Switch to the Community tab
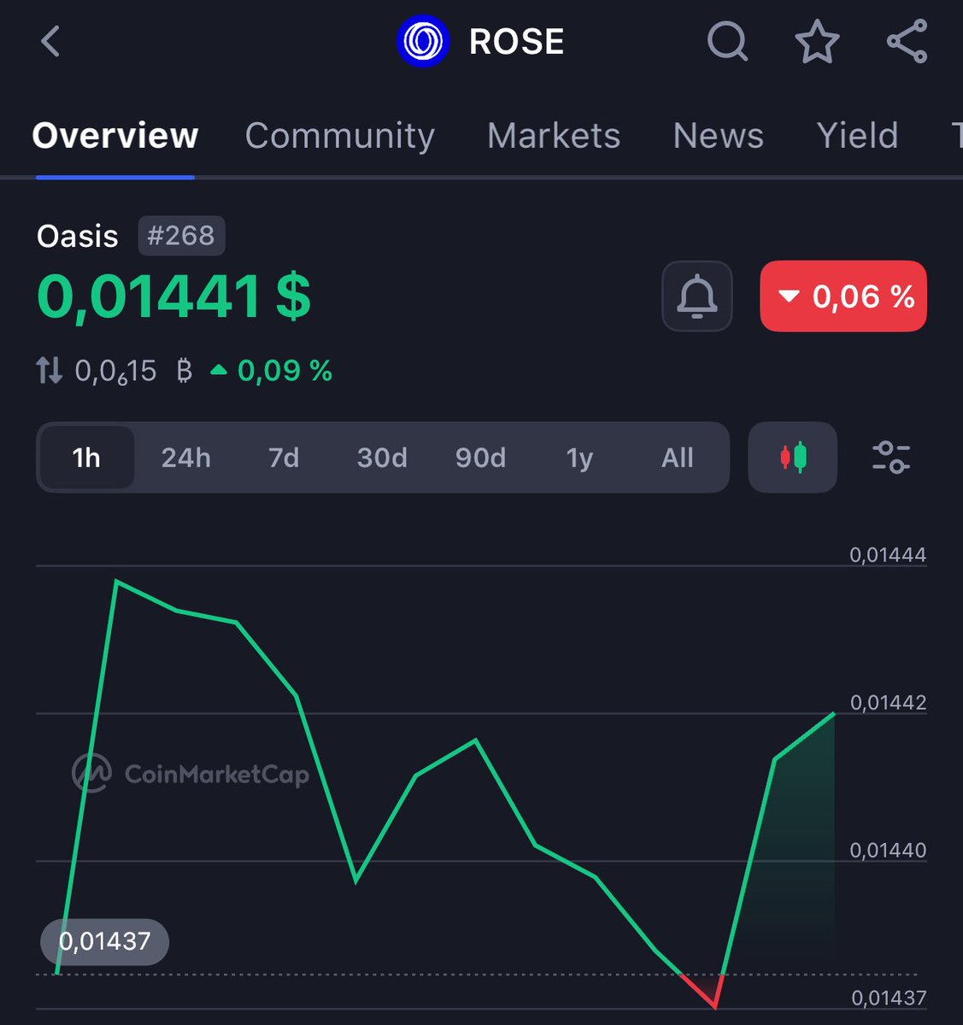This screenshot has height=1025, width=963. (339, 136)
